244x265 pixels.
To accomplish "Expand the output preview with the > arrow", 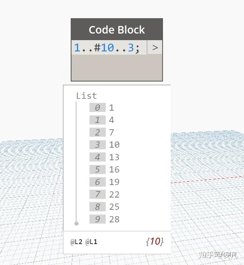I will pyautogui.click(x=155, y=48).
